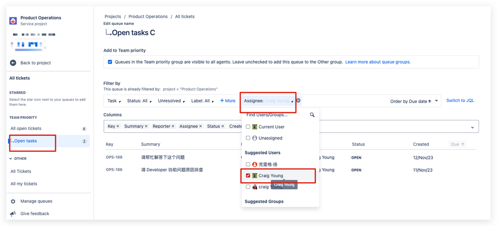This screenshot has height=226, width=497.
Task: Click the Key column header
Action: [x=109, y=144]
